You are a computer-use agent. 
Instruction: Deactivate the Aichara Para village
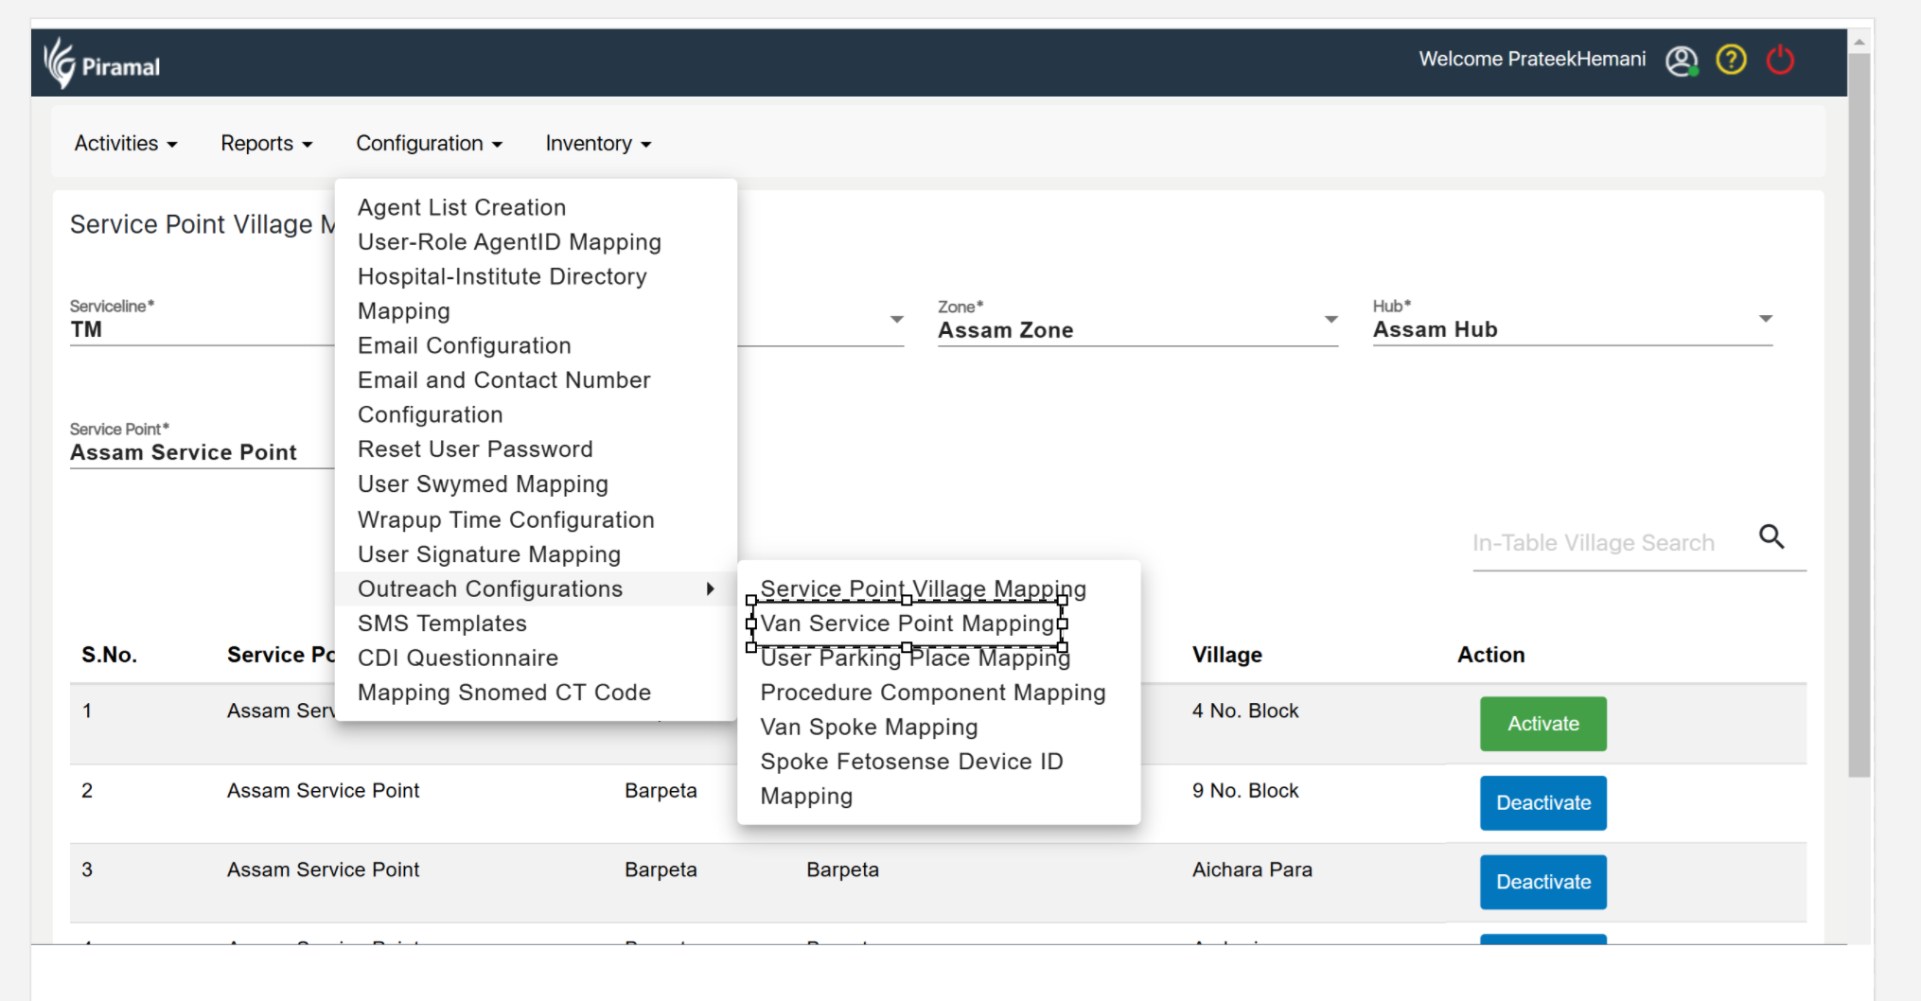tap(1543, 883)
